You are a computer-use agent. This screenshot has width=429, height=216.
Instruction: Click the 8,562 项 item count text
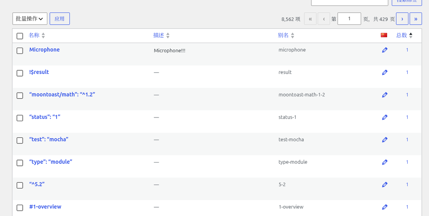291,19
